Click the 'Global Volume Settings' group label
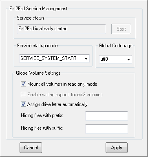The width and height of the screenshot is (148, 157). 38,73
